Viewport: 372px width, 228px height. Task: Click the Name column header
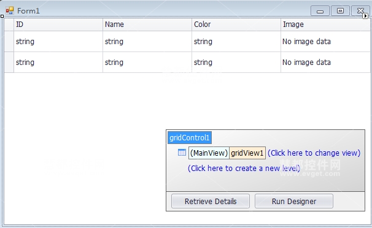point(147,25)
